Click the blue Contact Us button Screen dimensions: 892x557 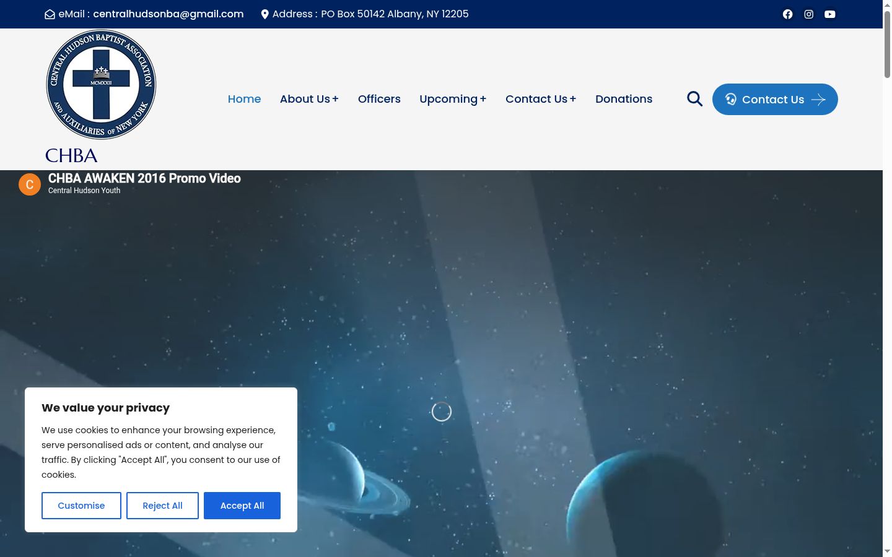[x=775, y=100]
